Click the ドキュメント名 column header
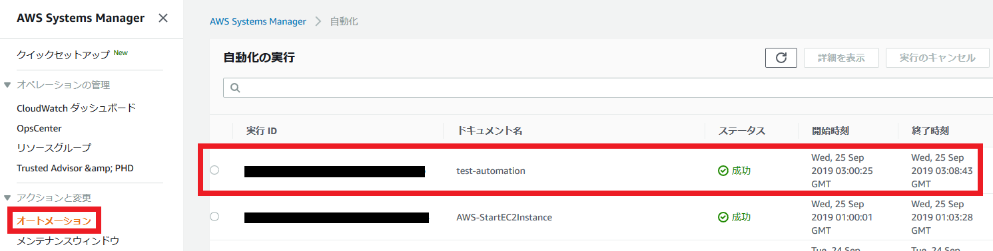Image resolution: width=993 pixels, height=251 pixels. pos(490,131)
